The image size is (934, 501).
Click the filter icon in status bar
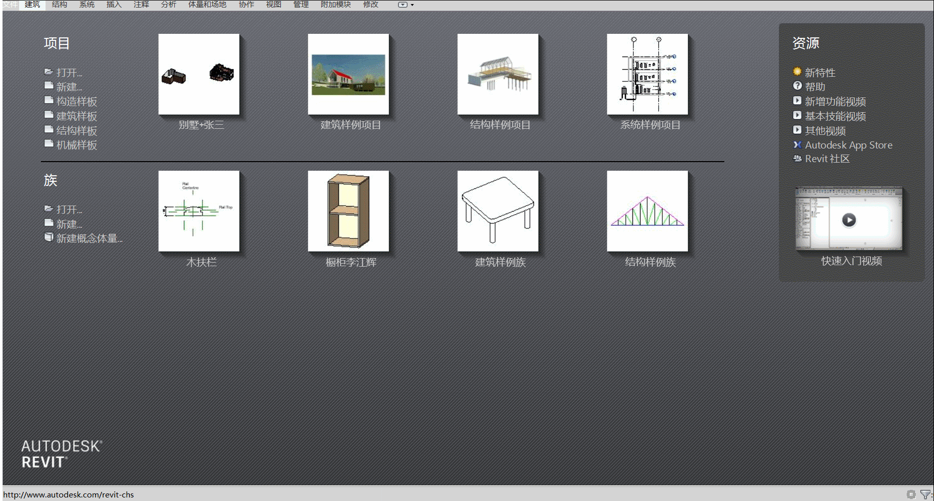coord(925,494)
